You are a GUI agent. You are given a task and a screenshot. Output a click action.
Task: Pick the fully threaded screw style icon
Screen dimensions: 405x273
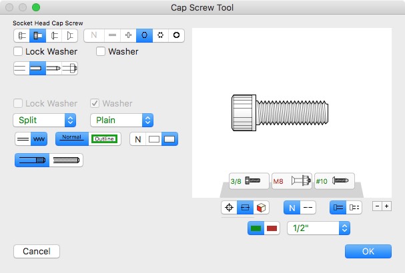click(65, 160)
